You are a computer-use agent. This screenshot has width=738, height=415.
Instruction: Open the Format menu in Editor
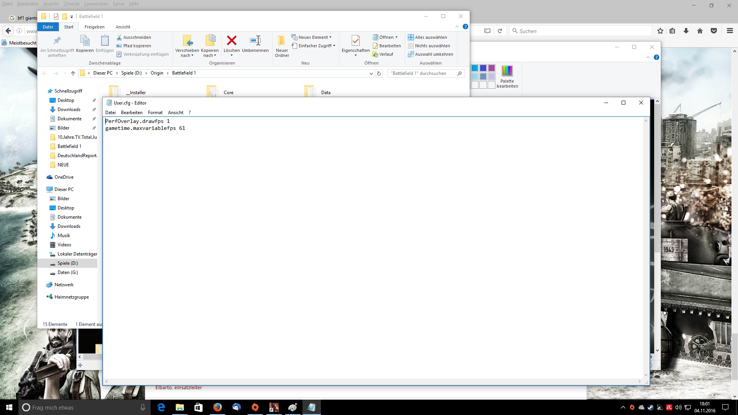point(155,113)
